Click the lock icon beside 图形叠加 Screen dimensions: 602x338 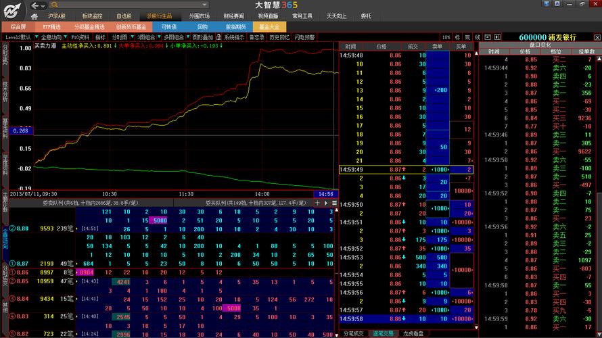click(218, 37)
